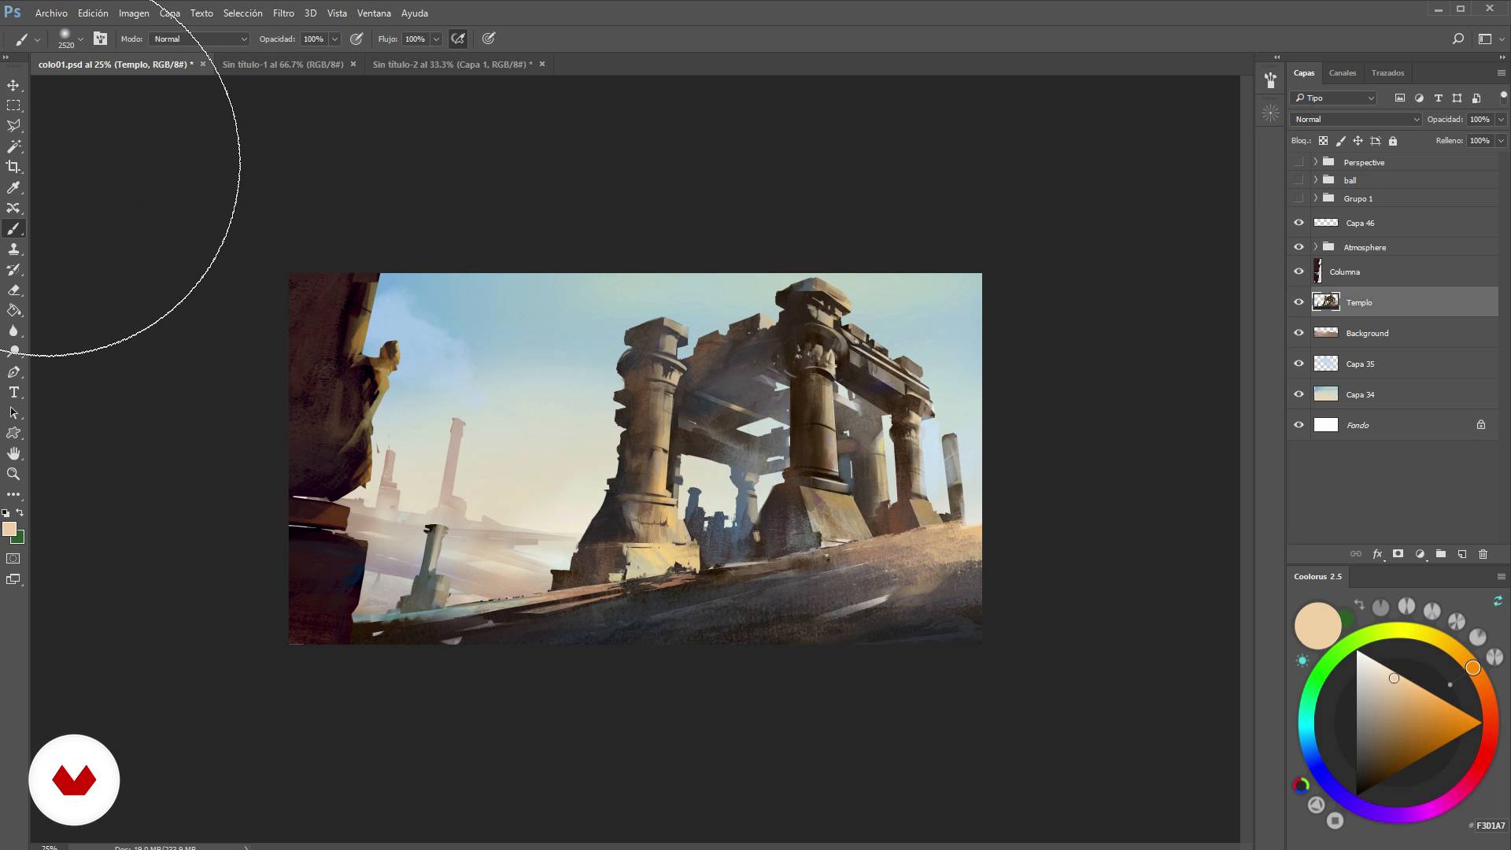This screenshot has width=1511, height=850.
Task: Hide the Templo layer
Action: click(1299, 302)
